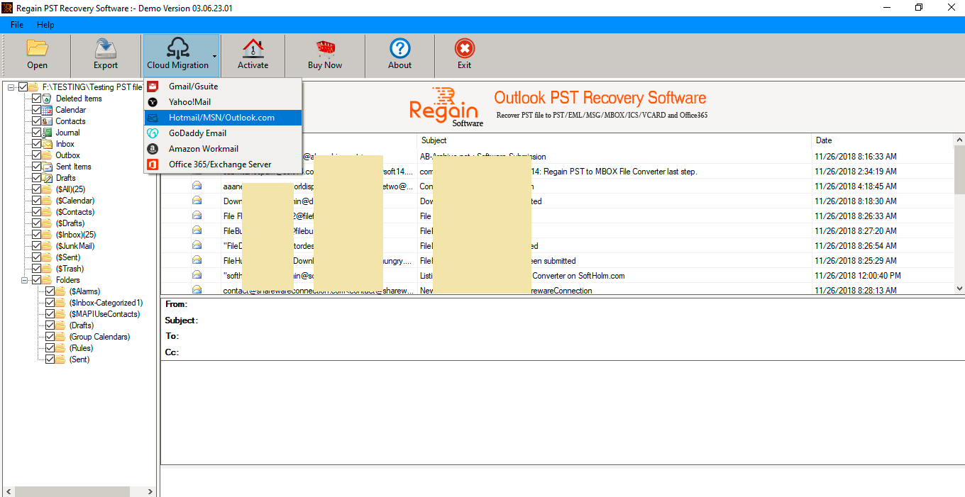
Task: Select the ($Inbox)(25) folder
Action: pos(76,235)
